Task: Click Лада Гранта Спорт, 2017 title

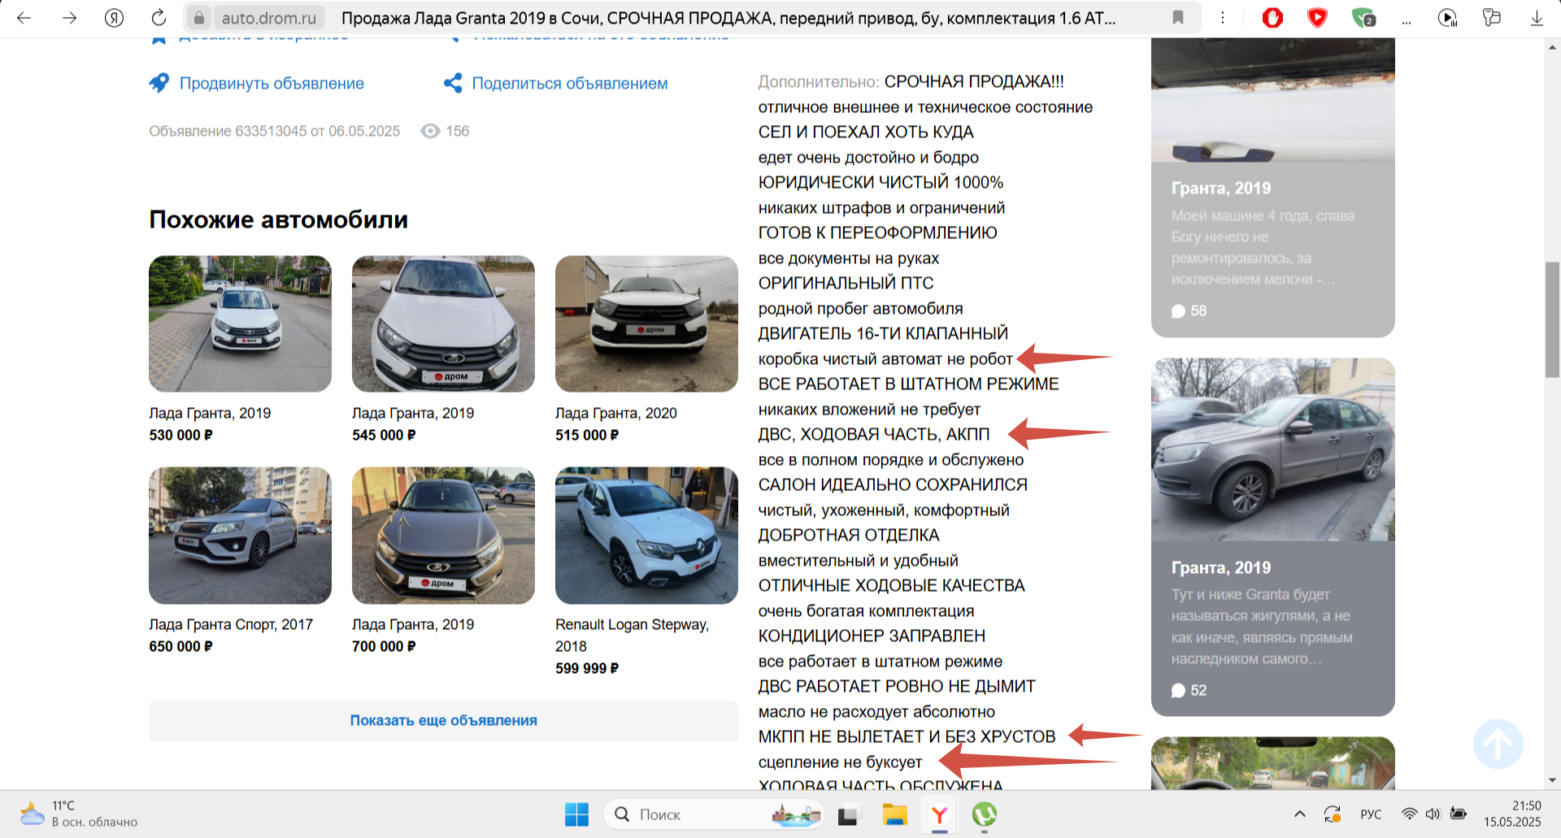Action: [231, 624]
